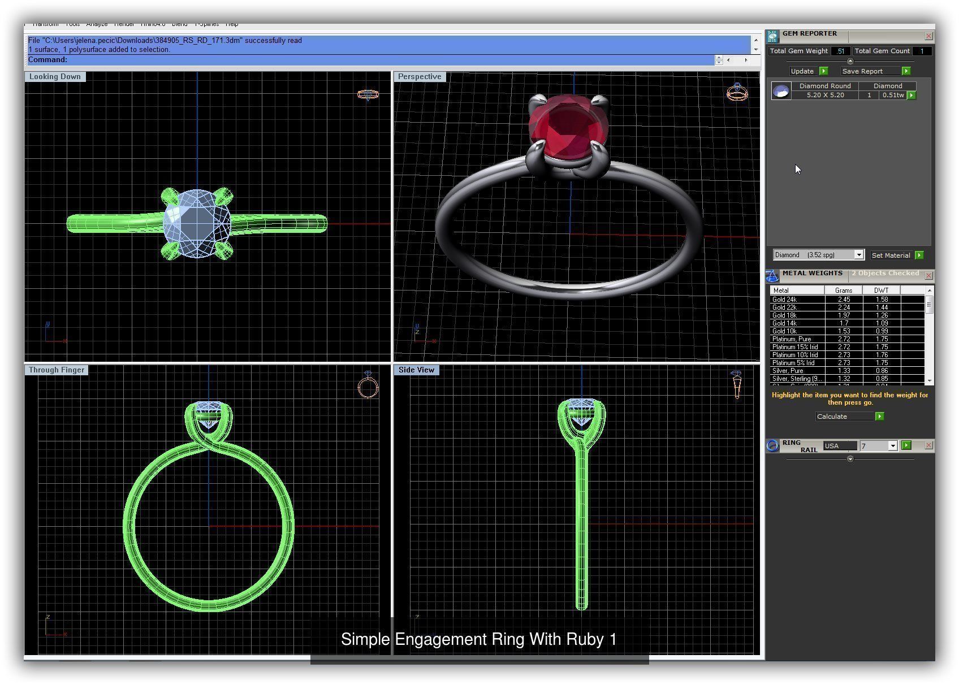This screenshot has width=959, height=685.
Task: Select the Gold 24k row
Action: pyautogui.click(x=846, y=300)
